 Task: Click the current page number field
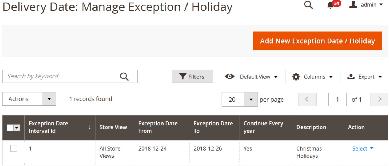337,100
